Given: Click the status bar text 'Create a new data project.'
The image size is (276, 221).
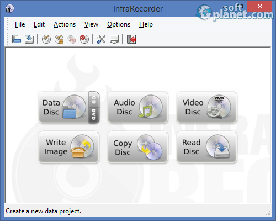Looking at the screenshot, I should pos(44,211).
